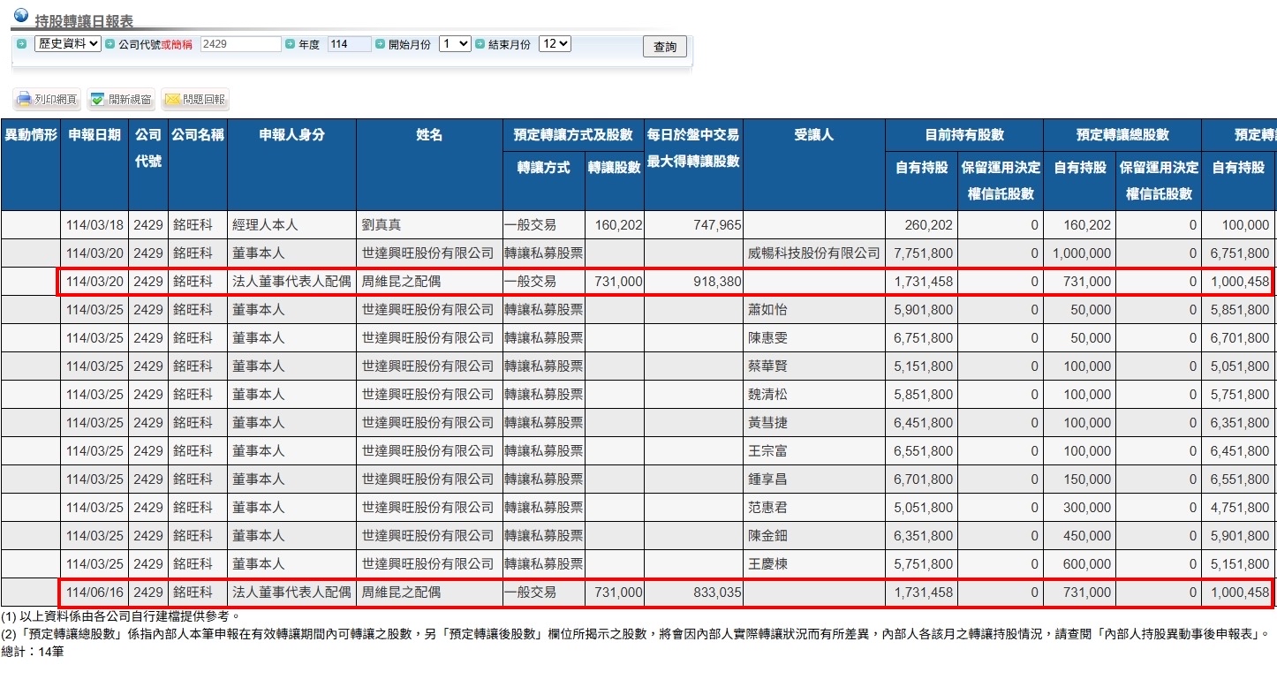Click the 姓名 column header
Screen dimensions: 1277x687
tap(429, 135)
